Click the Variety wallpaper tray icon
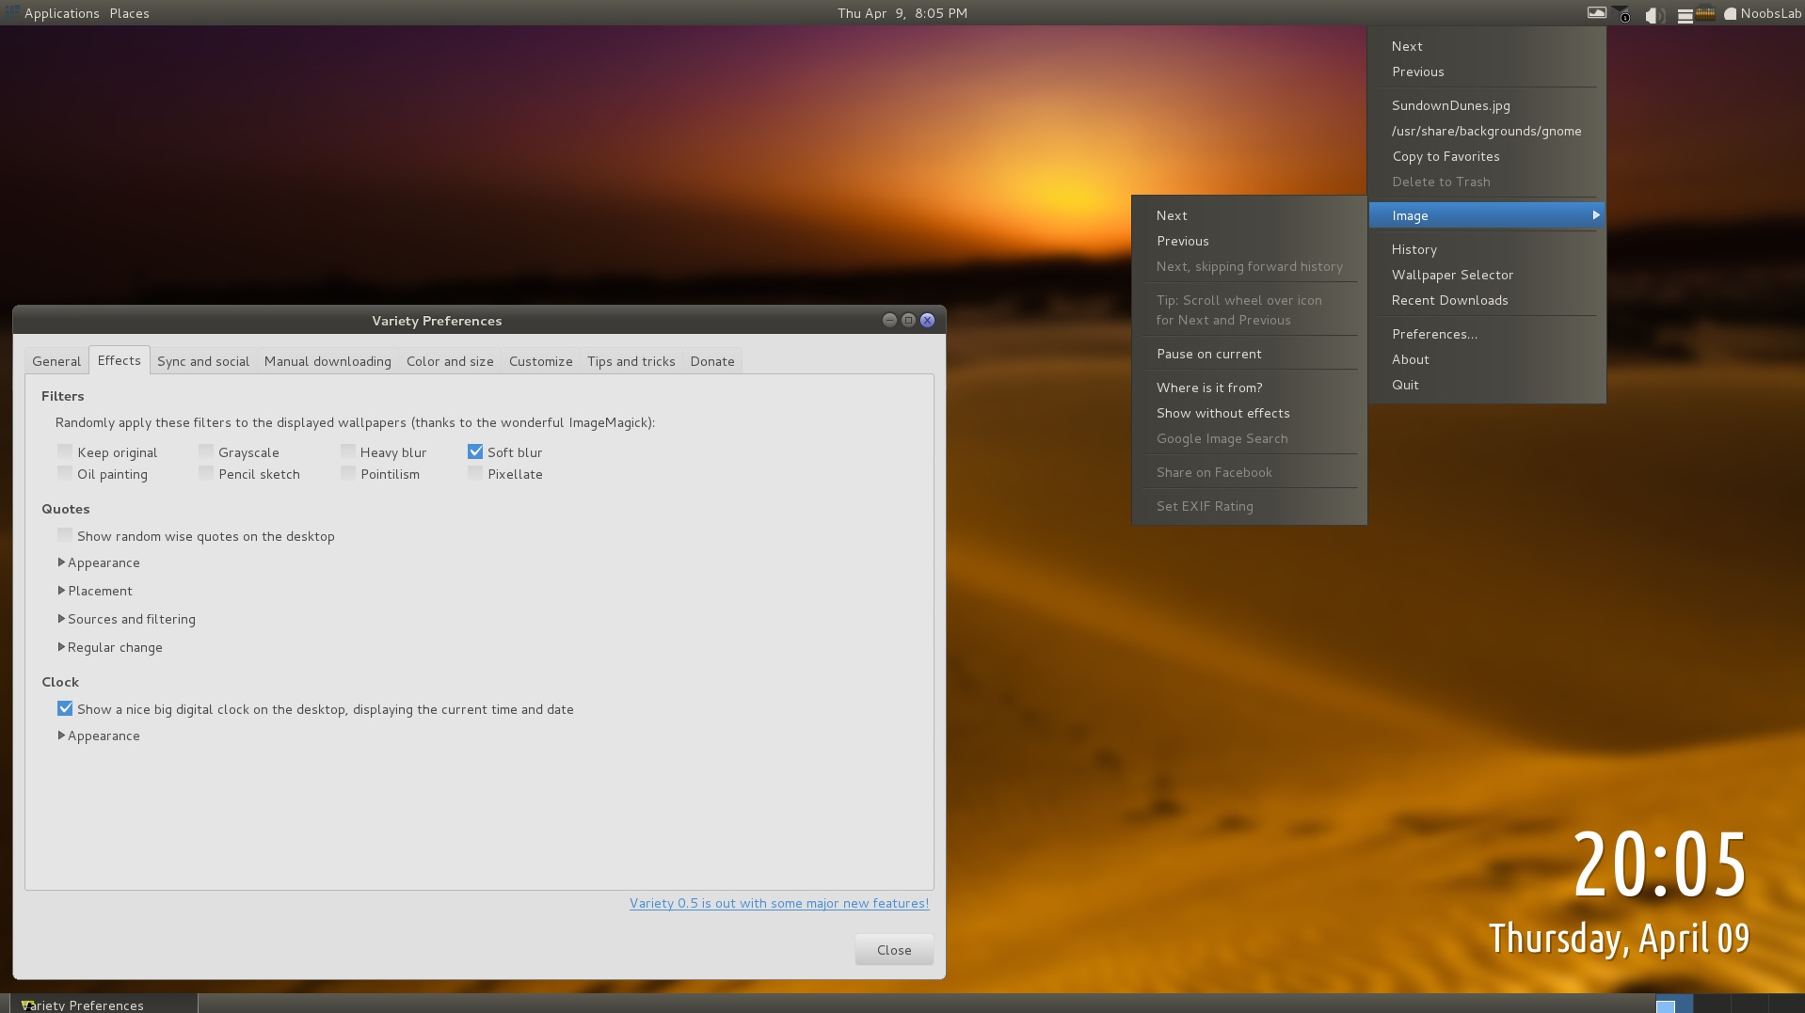Image resolution: width=1805 pixels, height=1013 pixels. [1596, 13]
